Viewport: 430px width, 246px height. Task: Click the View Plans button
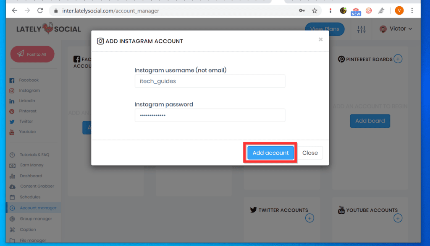pos(325,29)
